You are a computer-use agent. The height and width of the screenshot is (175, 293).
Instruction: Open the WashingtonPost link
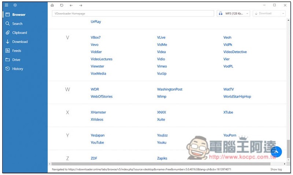170,89
